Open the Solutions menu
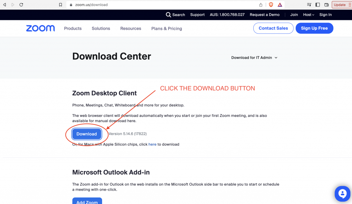This screenshot has width=352, height=204. click(101, 28)
